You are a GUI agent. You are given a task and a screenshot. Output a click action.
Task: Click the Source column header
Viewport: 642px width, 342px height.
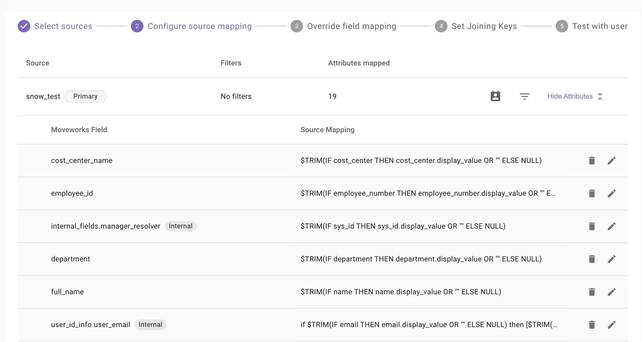[38, 63]
